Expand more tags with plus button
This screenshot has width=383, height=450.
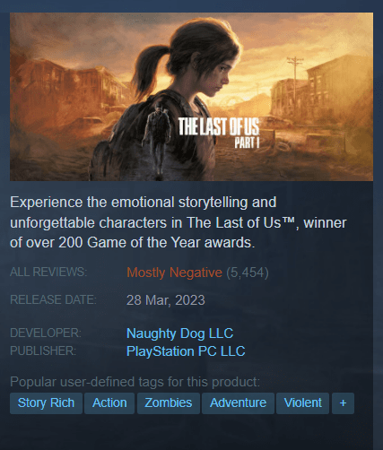point(343,403)
